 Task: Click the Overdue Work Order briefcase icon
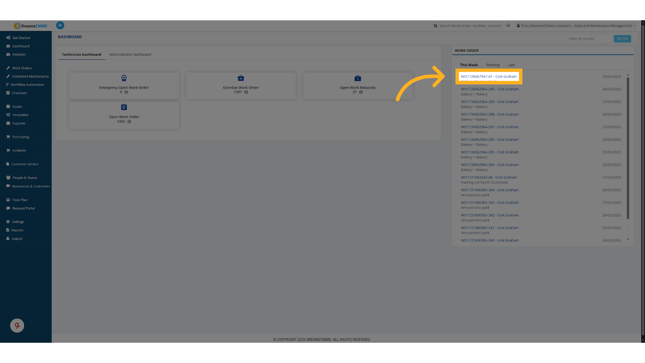point(241,78)
